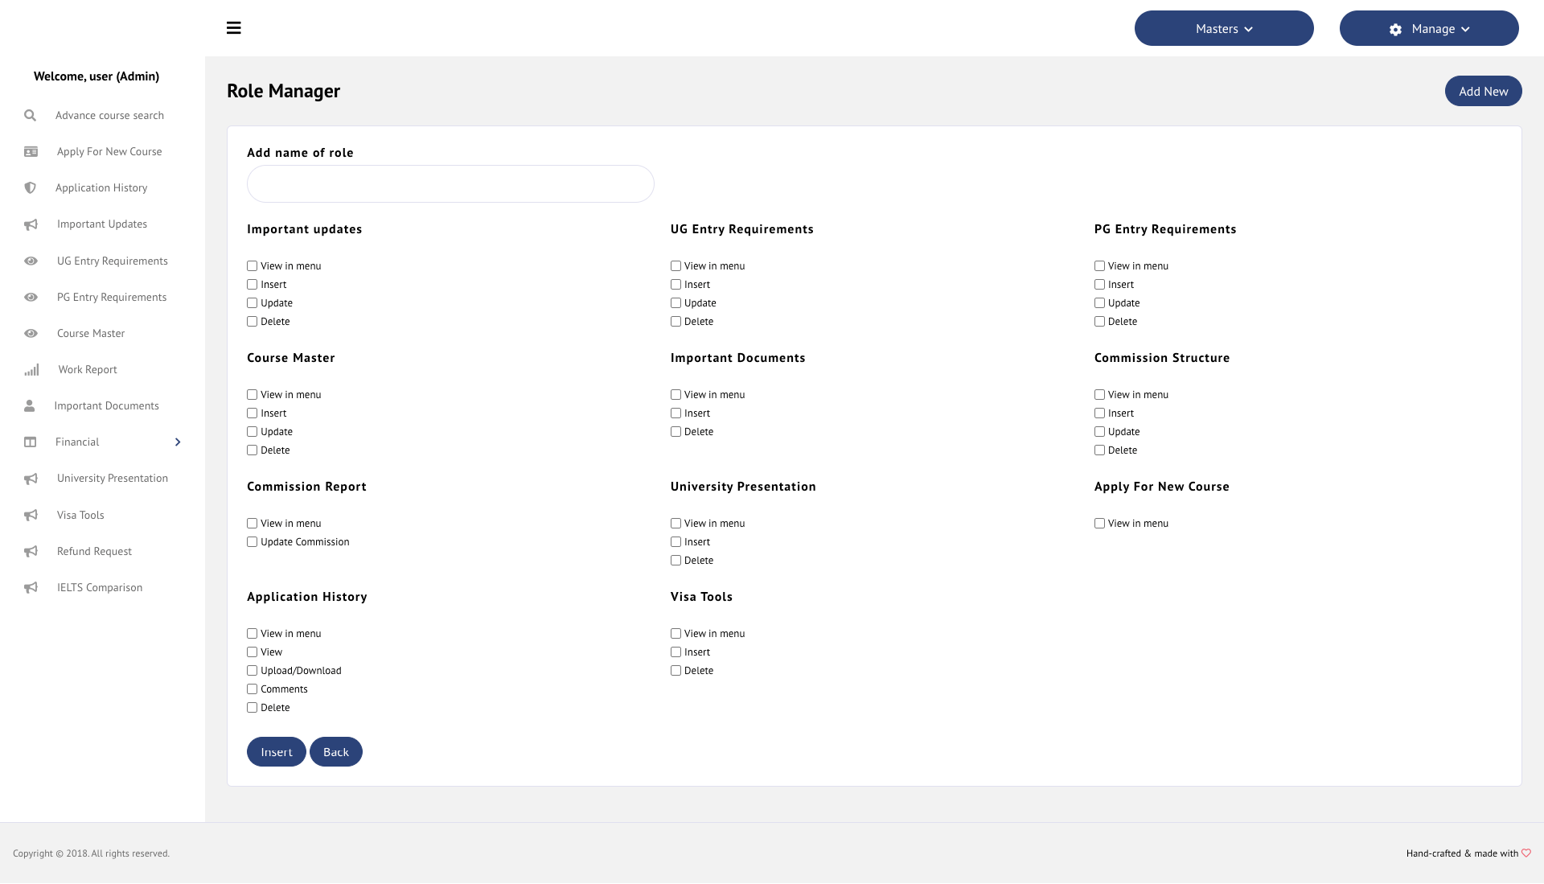Screen dimensions: 1544x884
Task: Open Apply For New Course in sidebar
Action: tap(109, 152)
